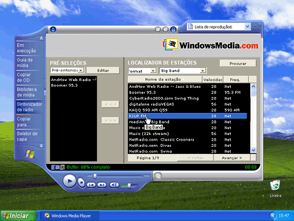Click the fast forward arrows right of seek bar
294x221 pixels.
coord(147,176)
